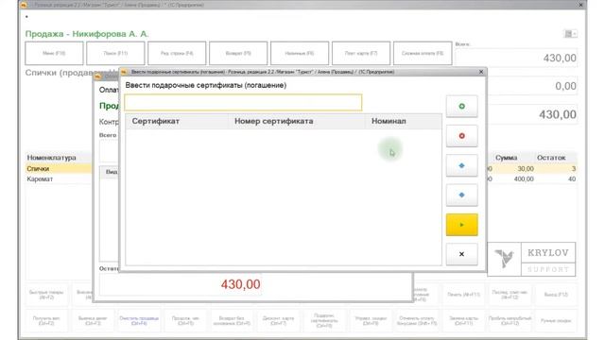605x340 pixels.
Task: Click Подарочн. сертификаты (Ctrl+F8) button
Action: pos(324,321)
